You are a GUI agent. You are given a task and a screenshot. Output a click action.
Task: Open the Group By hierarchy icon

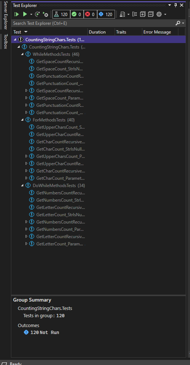(x=135, y=15)
